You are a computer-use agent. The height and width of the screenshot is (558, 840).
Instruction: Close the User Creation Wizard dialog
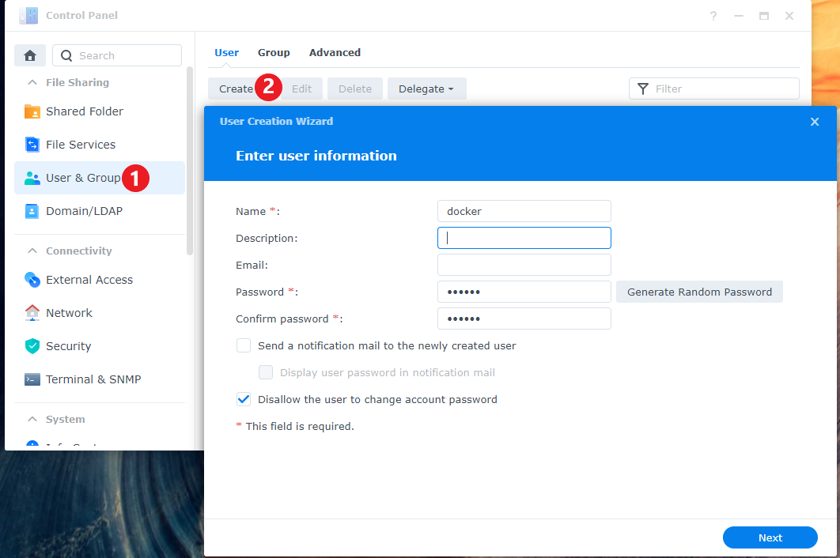click(815, 122)
